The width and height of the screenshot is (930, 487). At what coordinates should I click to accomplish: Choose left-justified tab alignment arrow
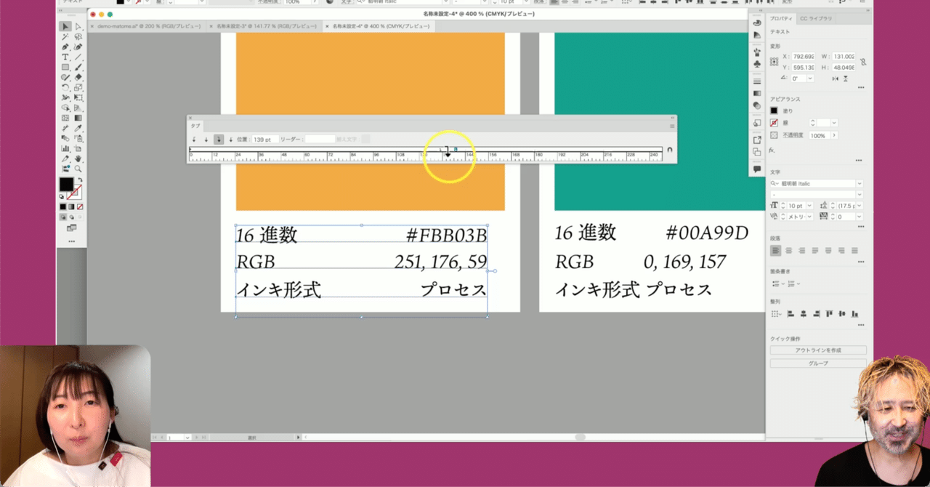(194, 139)
